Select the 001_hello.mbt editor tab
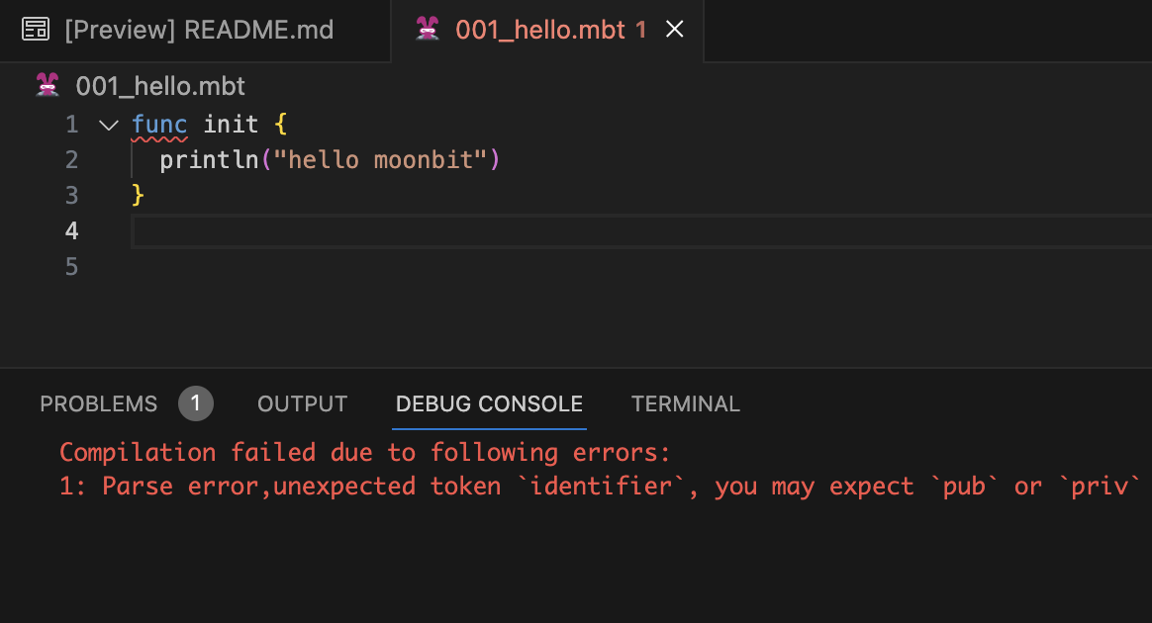The width and height of the screenshot is (1152, 623). point(539,30)
